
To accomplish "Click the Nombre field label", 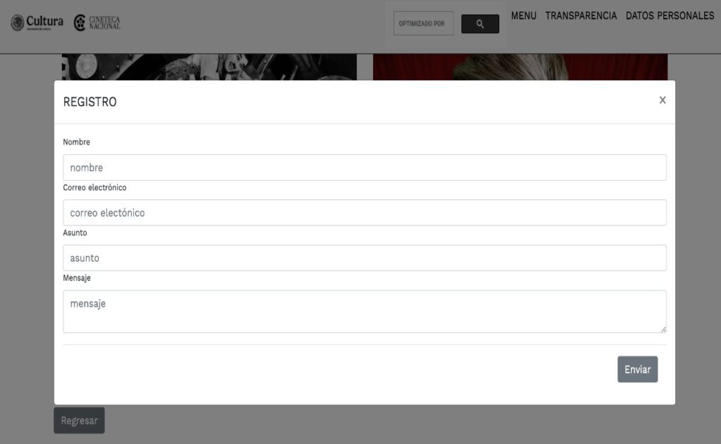I will 76,142.
